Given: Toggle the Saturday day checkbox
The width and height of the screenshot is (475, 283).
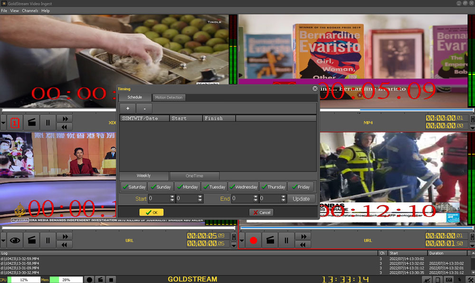Looking at the screenshot, I should [x=133, y=187].
